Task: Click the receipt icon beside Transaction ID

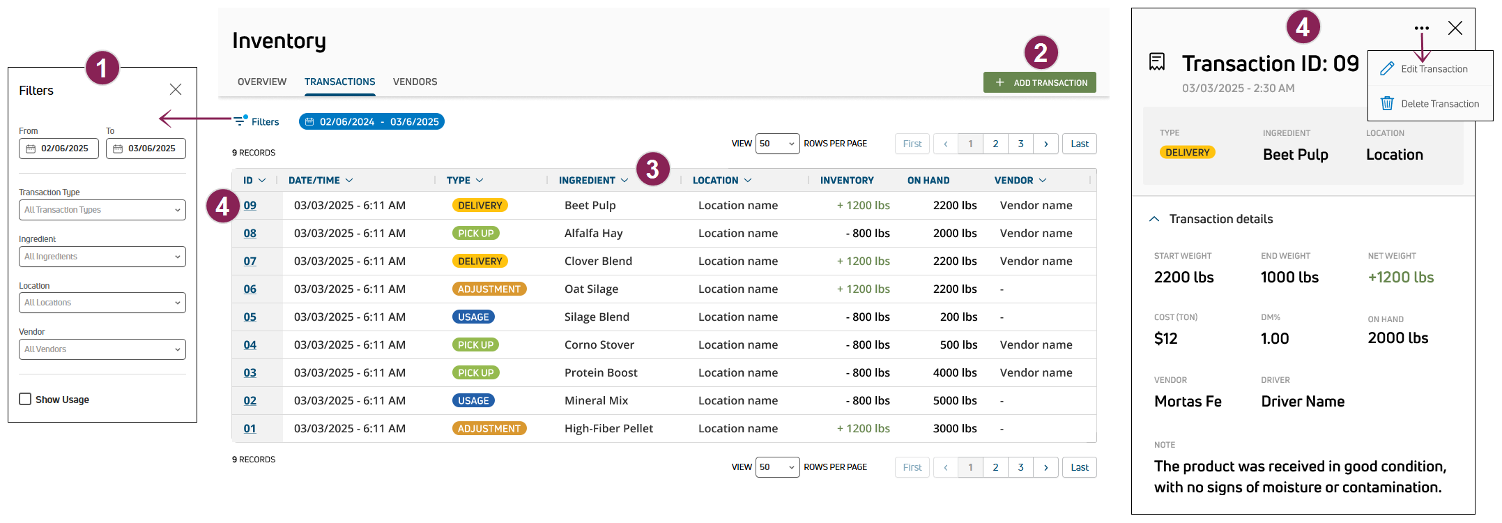Action: (1156, 62)
